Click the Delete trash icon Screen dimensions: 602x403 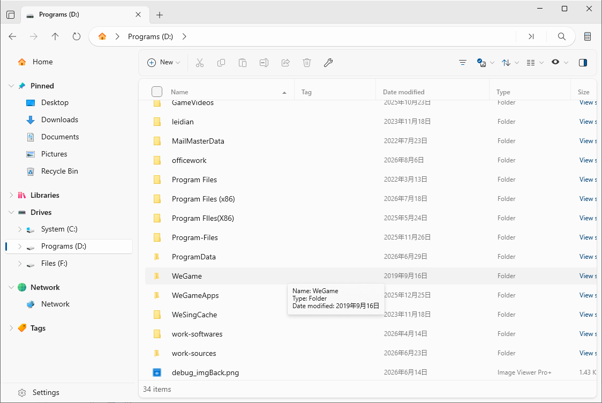[x=307, y=63]
